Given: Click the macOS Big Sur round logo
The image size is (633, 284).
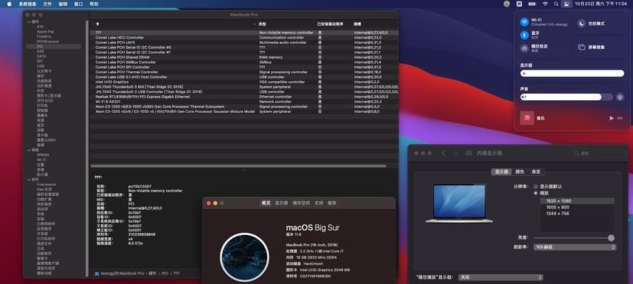Looking at the screenshot, I should (245, 258).
